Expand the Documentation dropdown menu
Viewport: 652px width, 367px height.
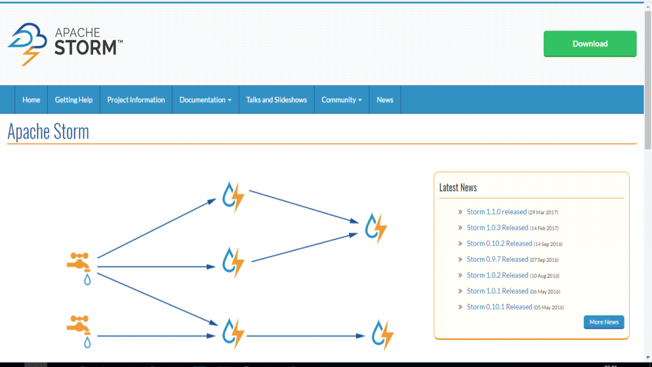[206, 100]
